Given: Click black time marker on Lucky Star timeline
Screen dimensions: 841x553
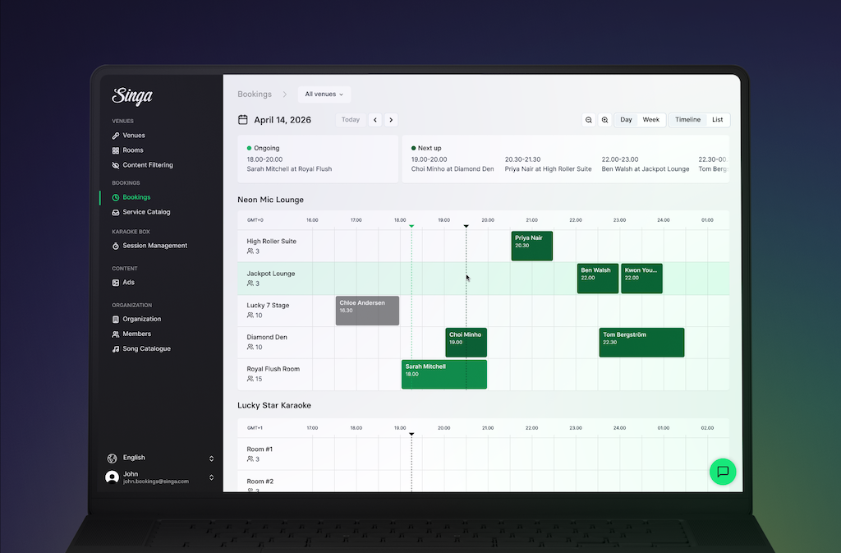Looking at the screenshot, I should tap(411, 434).
